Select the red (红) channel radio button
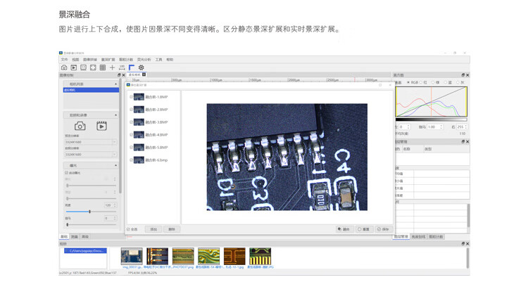The image size is (528, 284). coord(421,82)
